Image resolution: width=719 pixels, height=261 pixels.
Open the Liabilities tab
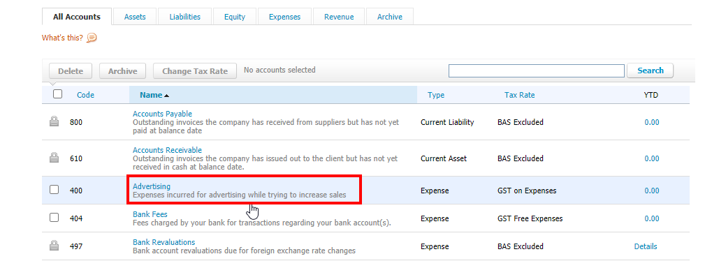click(x=184, y=17)
